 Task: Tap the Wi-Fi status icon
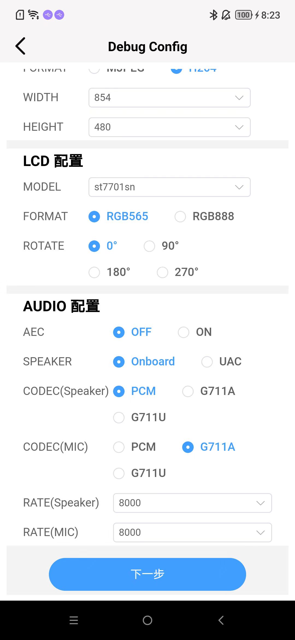pyautogui.click(x=34, y=14)
